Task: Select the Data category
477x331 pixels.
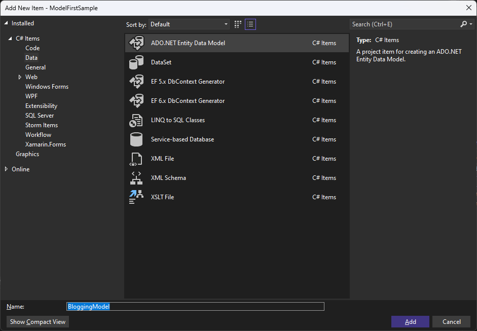Action: (x=31, y=58)
